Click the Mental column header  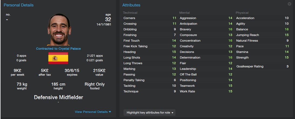(184, 13)
